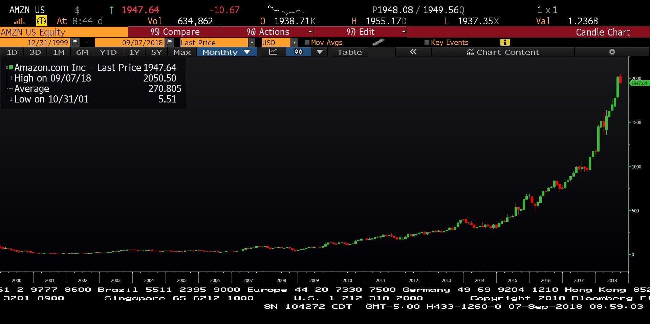Select the 1M range tab
The width and height of the screenshot is (650, 324).
pos(59,52)
